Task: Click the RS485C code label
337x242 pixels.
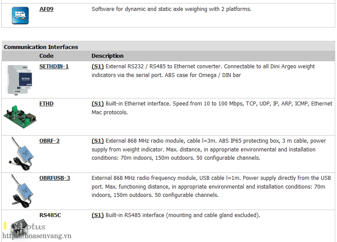Action: pos(50,215)
